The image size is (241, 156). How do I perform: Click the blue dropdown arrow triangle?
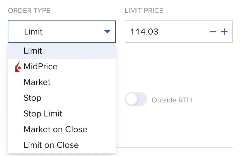pyautogui.click(x=107, y=32)
